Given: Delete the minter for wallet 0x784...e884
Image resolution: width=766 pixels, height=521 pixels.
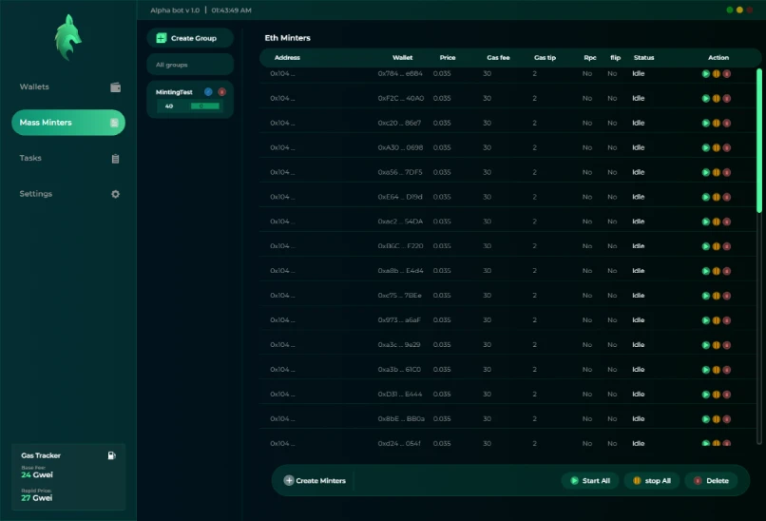Looking at the screenshot, I should pyautogui.click(x=727, y=74).
